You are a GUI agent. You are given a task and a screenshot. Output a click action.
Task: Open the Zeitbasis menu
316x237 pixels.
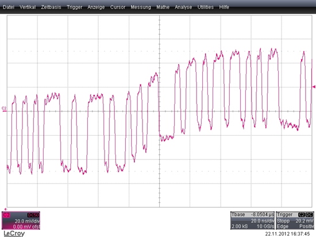(x=51, y=7)
